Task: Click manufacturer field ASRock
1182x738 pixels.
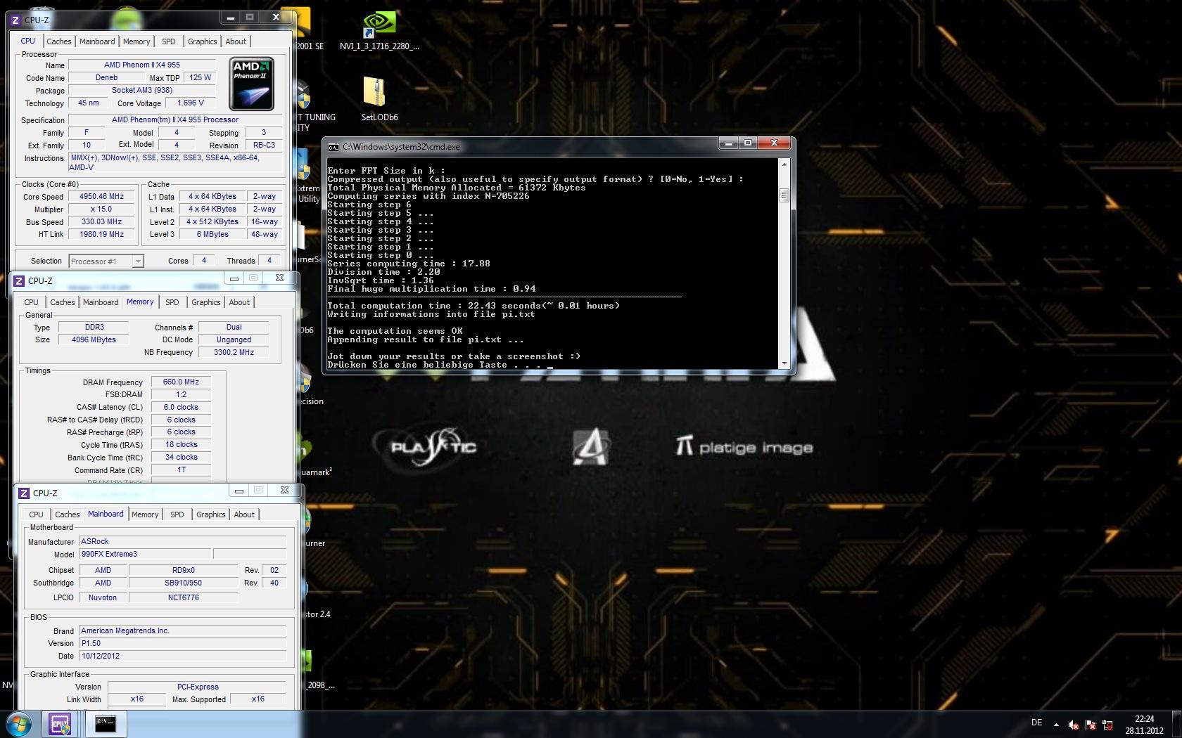Action: pyautogui.click(x=182, y=542)
